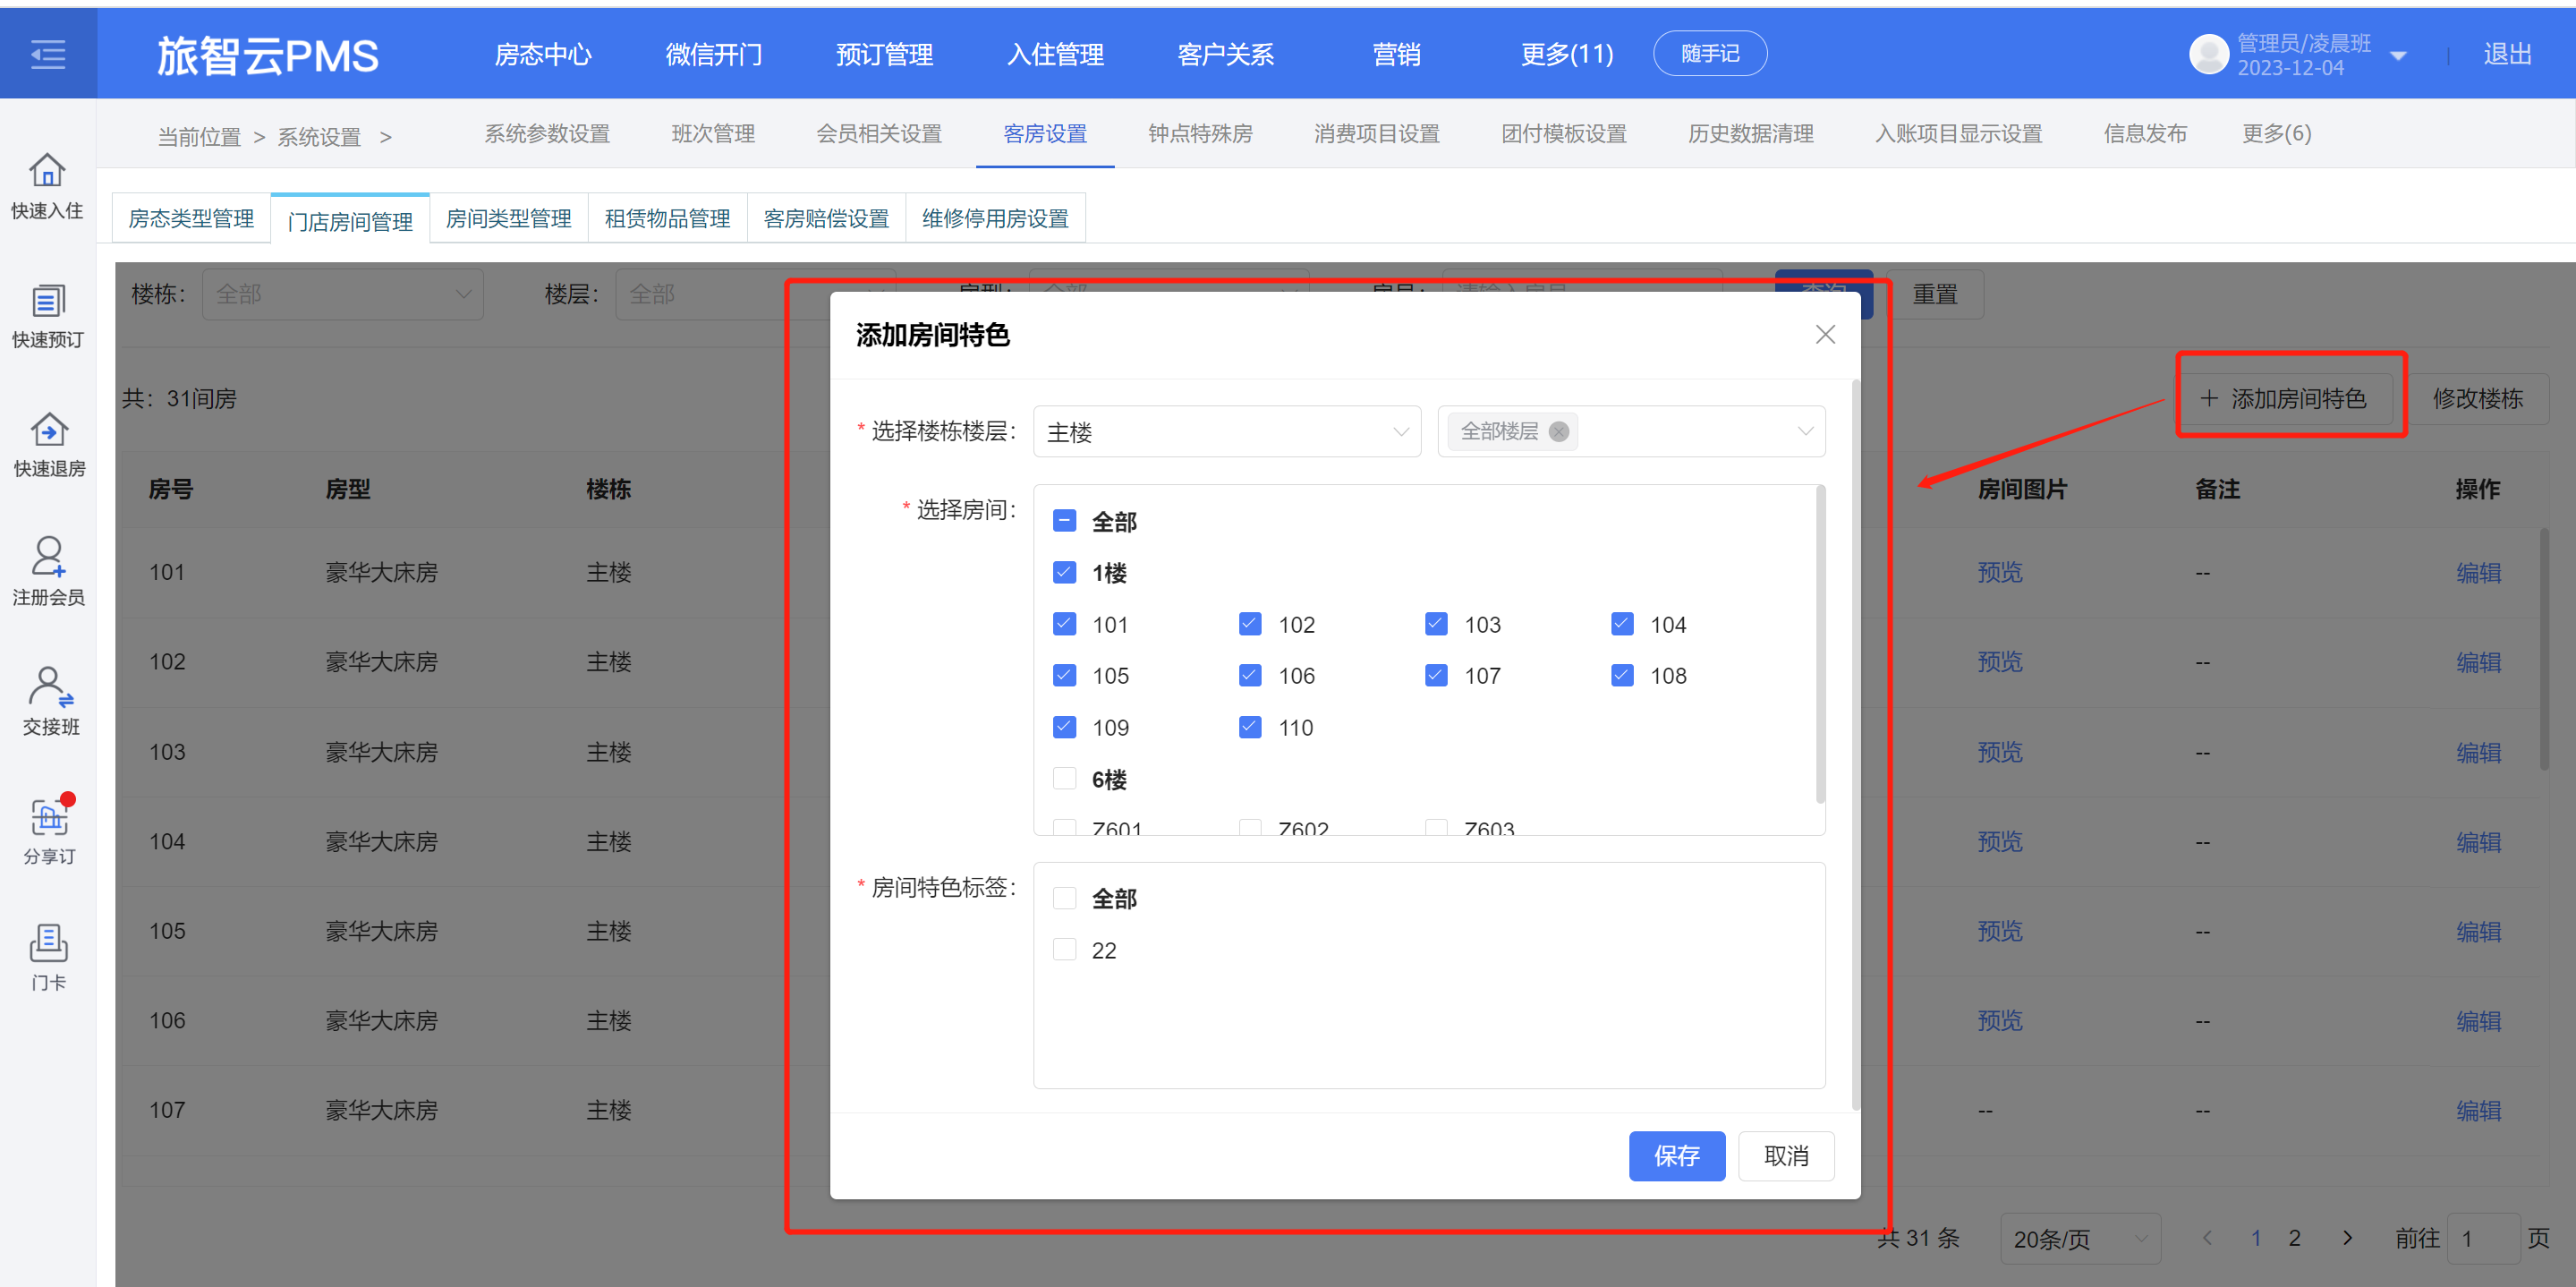Open the 交接班 shift handover icon
The width and height of the screenshot is (2576, 1287).
[50, 702]
